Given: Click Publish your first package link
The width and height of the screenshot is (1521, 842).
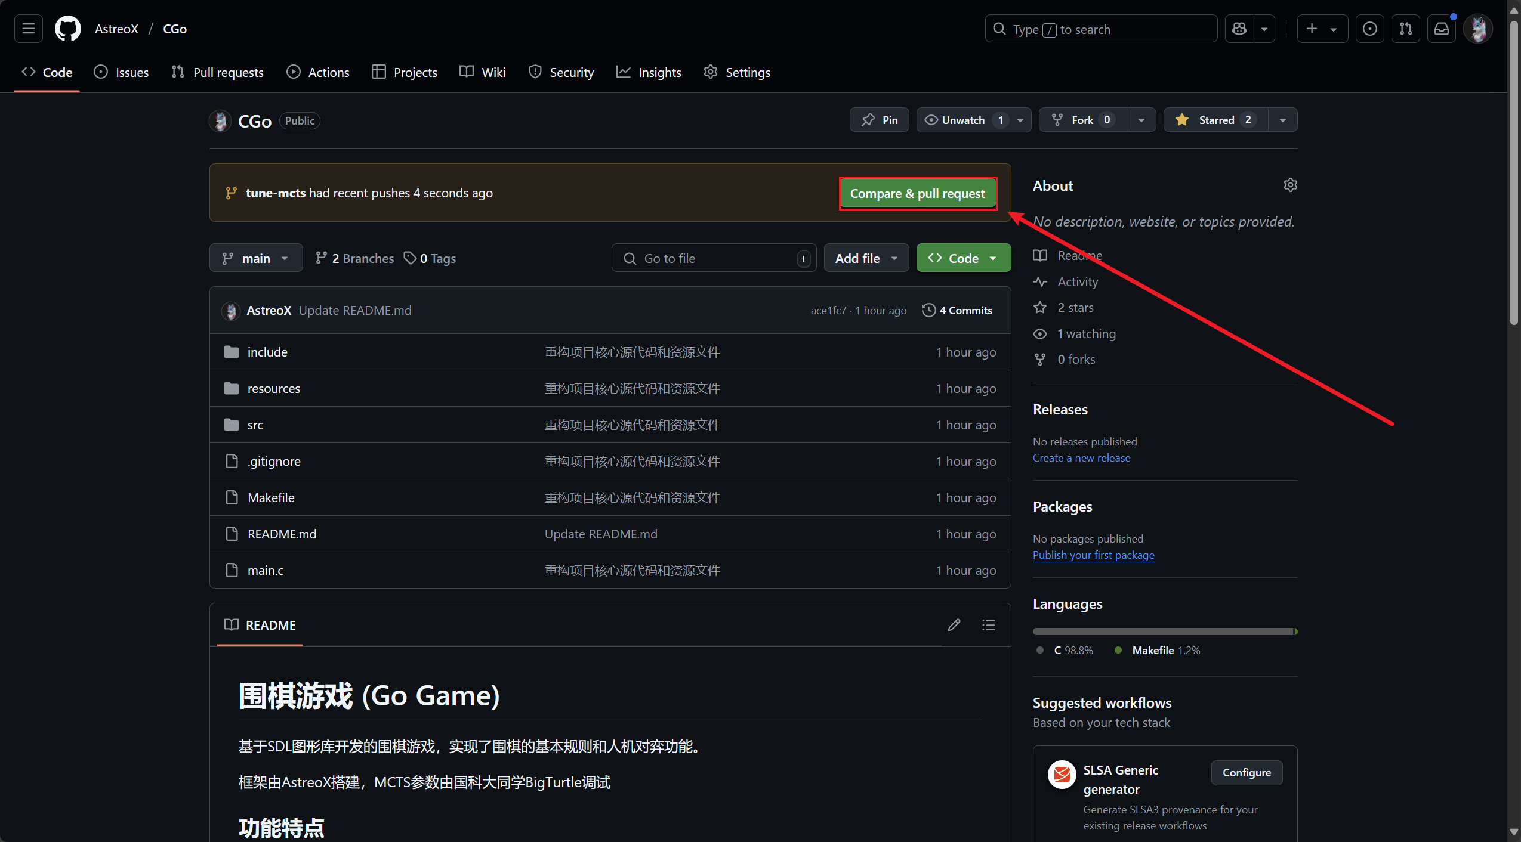Looking at the screenshot, I should 1093,555.
